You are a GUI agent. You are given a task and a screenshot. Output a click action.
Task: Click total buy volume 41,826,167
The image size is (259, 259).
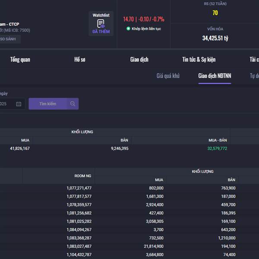pyautogui.click(x=20, y=148)
